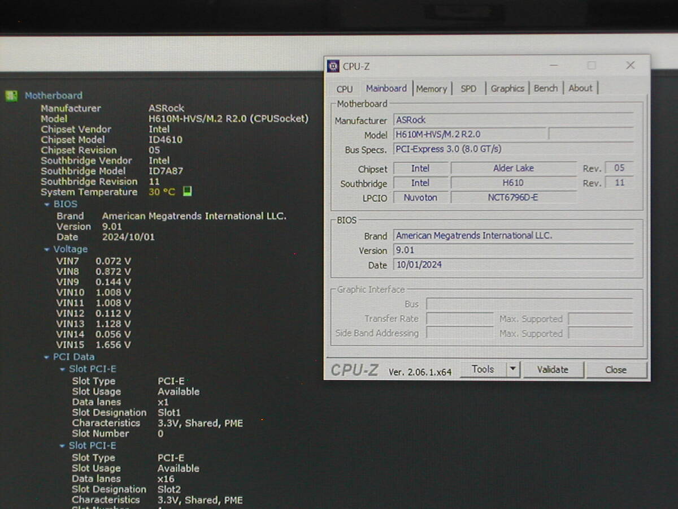Click the Bus Specs PCI-Express 3.0 field
This screenshot has height=509, width=678.
[513, 149]
